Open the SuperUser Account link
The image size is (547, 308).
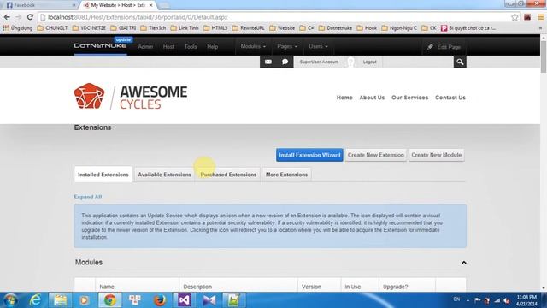[319, 62]
